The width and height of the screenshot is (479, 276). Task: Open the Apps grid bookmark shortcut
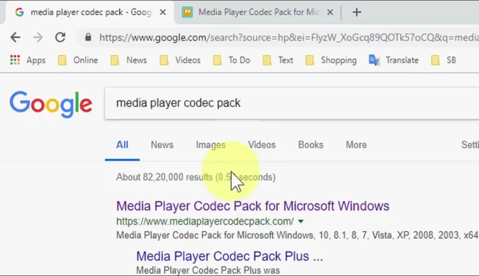click(x=27, y=60)
